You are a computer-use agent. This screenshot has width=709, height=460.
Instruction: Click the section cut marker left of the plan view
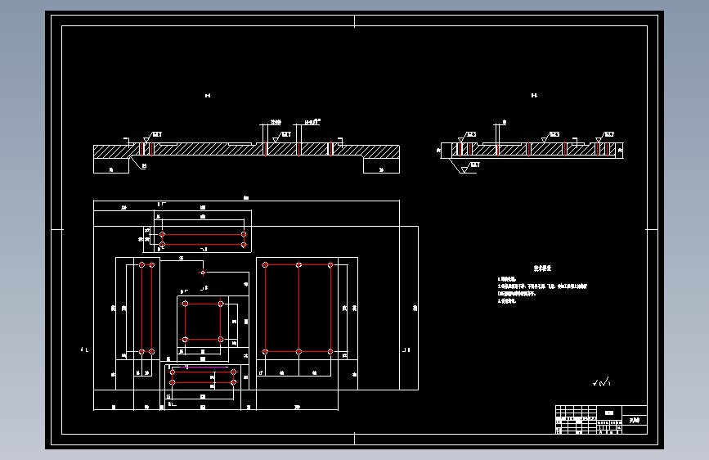click(84, 350)
